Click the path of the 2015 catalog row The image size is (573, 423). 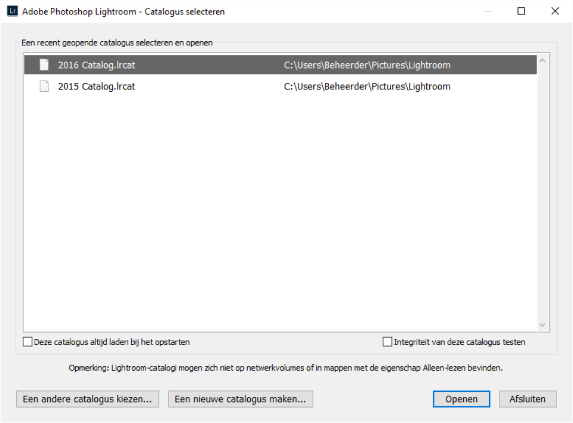click(x=367, y=87)
